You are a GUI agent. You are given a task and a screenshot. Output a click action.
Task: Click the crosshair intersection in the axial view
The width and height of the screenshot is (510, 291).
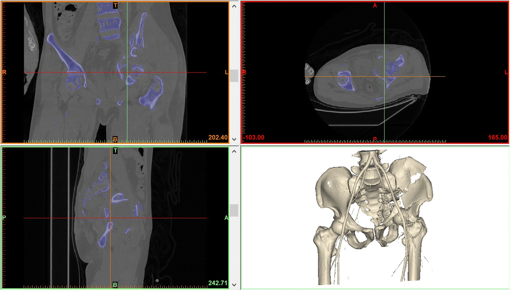(x=384, y=76)
